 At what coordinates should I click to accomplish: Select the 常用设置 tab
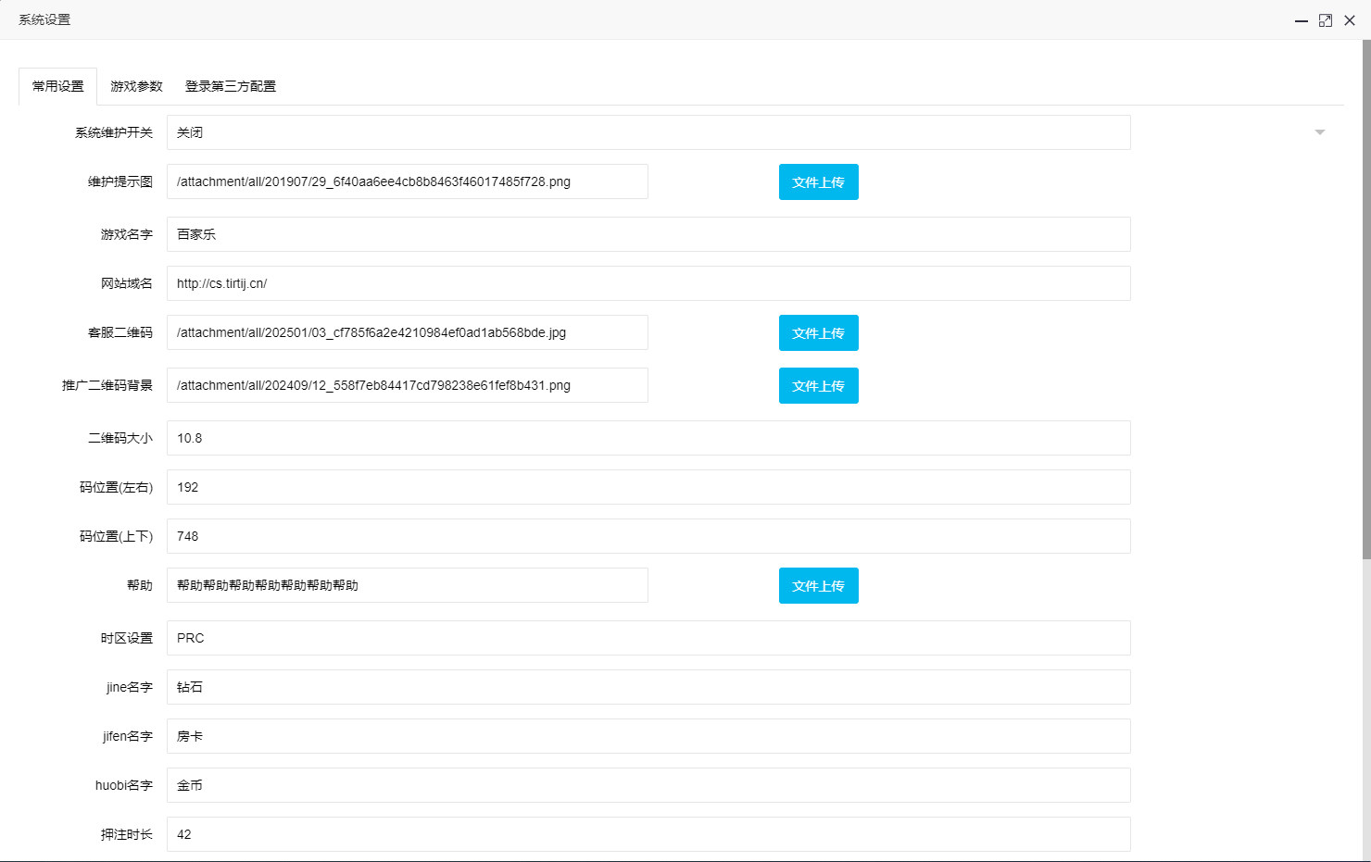pyautogui.click(x=58, y=86)
